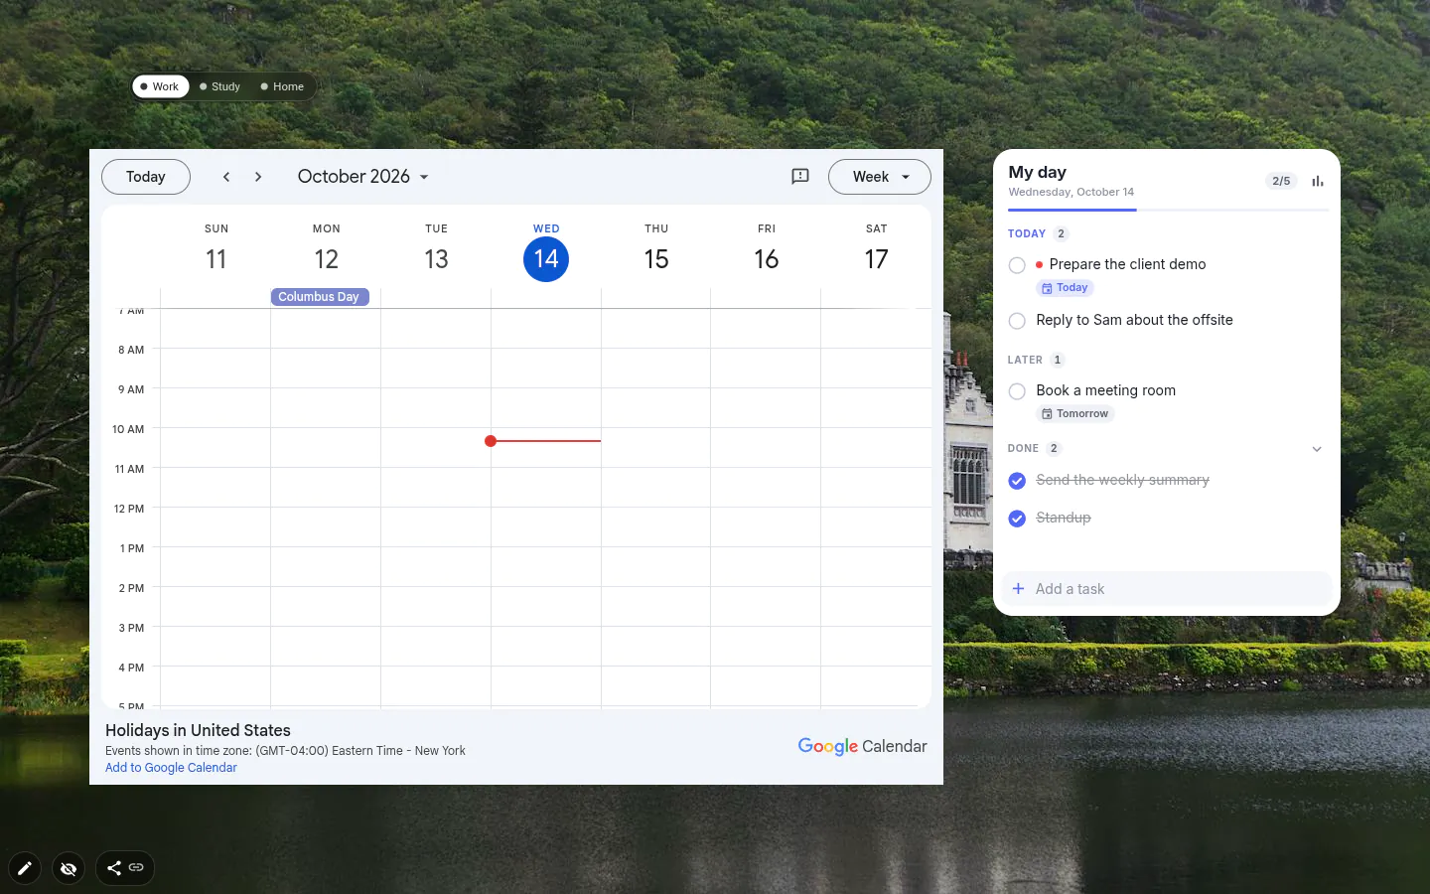
Task: Go to next week arrow
Action: point(258,177)
